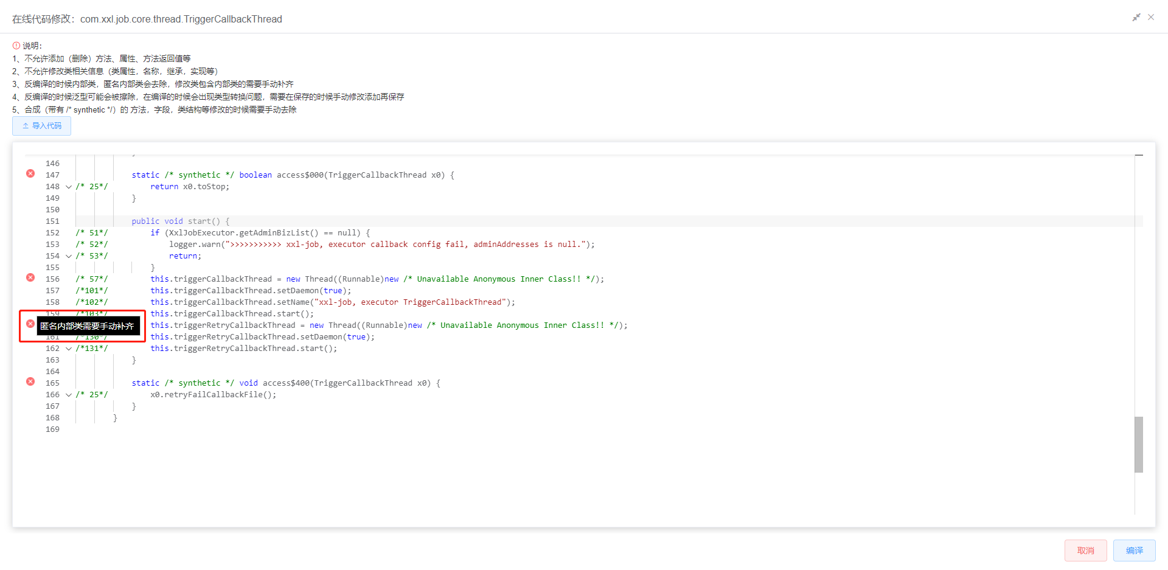
Task: Click the '/*102*/' comment on line 158
Action: pos(92,302)
